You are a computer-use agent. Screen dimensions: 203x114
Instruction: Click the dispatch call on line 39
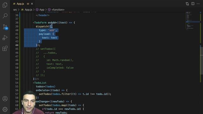(x=42, y=27)
